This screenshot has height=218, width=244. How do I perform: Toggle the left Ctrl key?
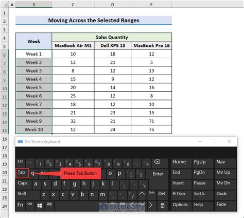click(30, 206)
